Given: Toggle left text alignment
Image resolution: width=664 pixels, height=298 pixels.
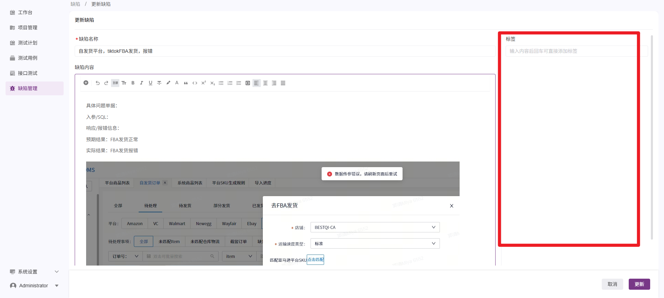Looking at the screenshot, I should [x=256, y=83].
